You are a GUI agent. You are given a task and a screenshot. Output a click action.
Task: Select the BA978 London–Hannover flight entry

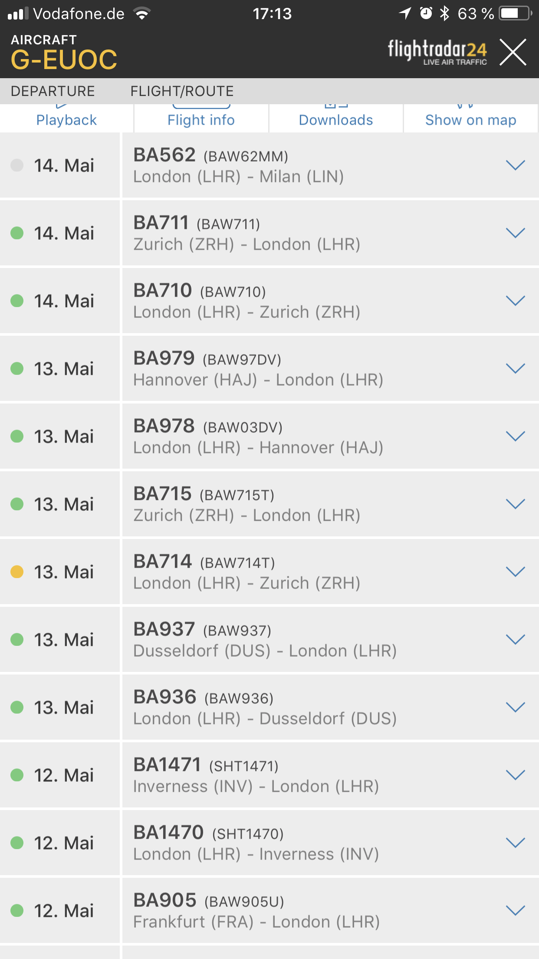(331, 437)
